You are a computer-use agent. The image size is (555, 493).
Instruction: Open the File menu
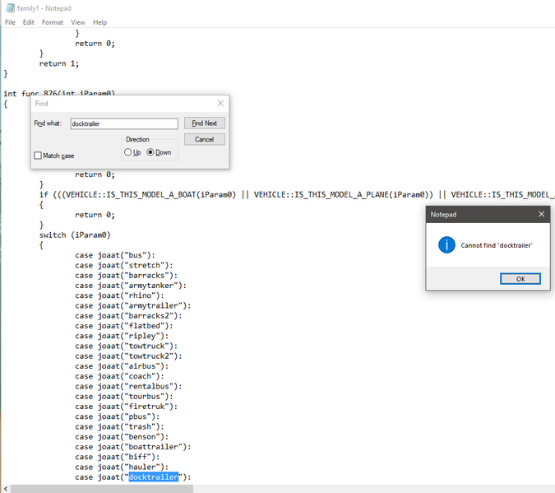coord(10,22)
